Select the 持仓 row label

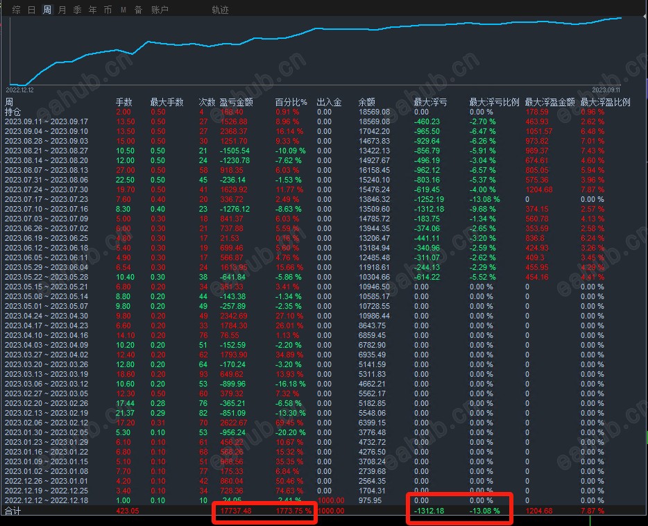12,112
